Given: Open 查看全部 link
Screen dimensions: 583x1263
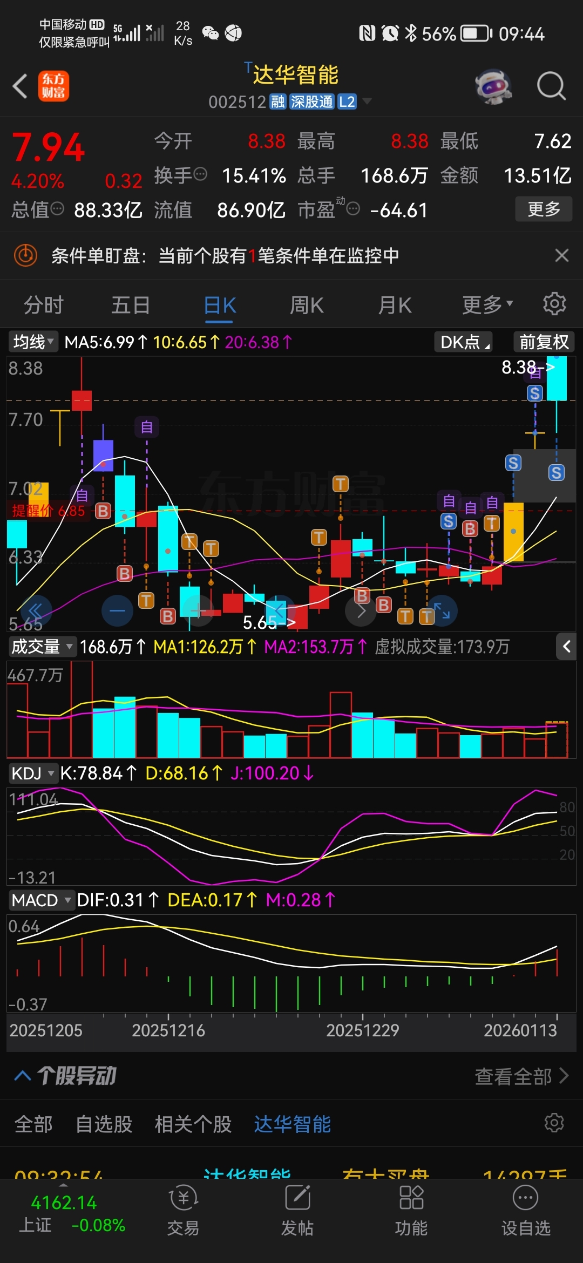Looking at the screenshot, I should (x=521, y=1076).
